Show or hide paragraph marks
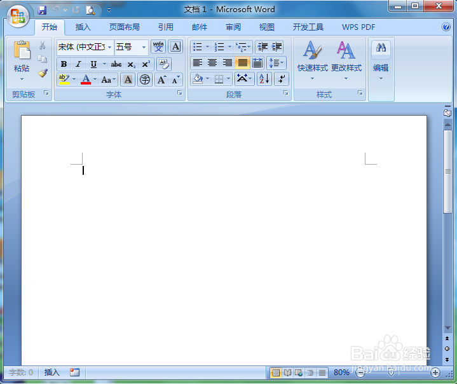 click(x=282, y=79)
